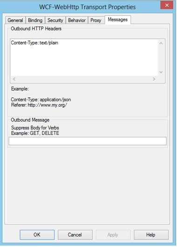The height and width of the screenshot is (247, 177).
Task: Click the 'Content-Type: application/json' example text
Action: (x=41, y=100)
